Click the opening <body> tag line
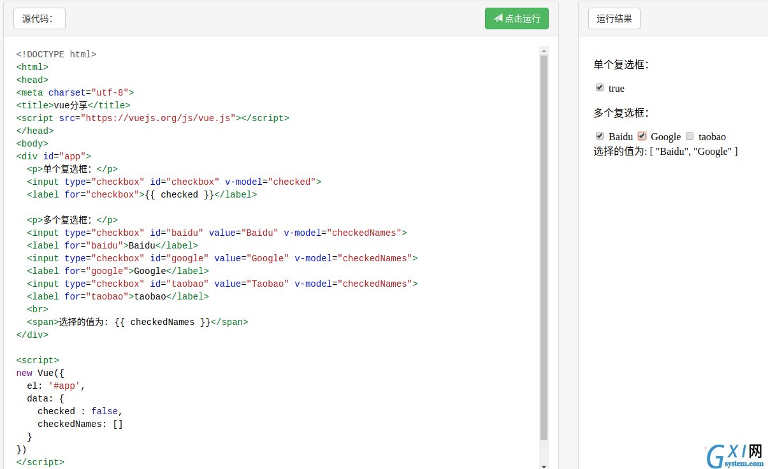Viewport: 768px width, 469px height. [33, 143]
